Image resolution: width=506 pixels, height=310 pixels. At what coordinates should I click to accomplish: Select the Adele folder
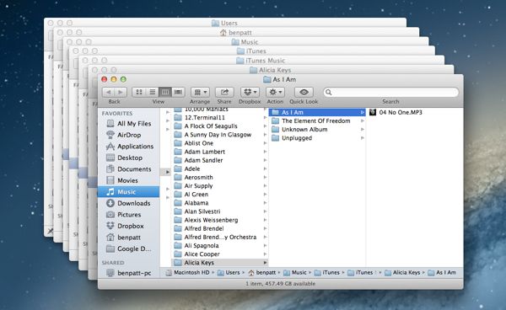click(219, 168)
